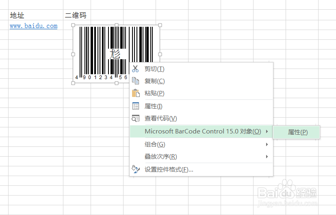Choose 设置控件格式(F)... option
The image size is (336, 215).
[202, 170]
